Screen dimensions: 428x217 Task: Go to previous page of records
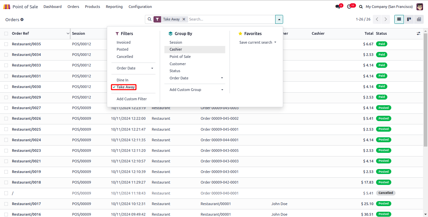point(377,19)
